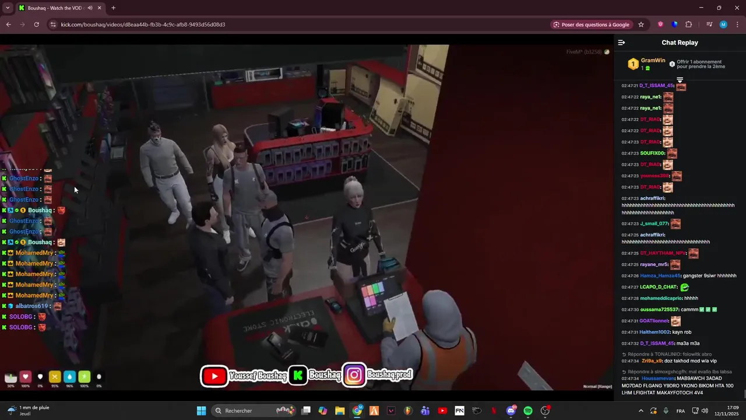Viewport: 746px width, 420px height.
Task: Go back using the browser back arrow
Action: coord(8,24)
